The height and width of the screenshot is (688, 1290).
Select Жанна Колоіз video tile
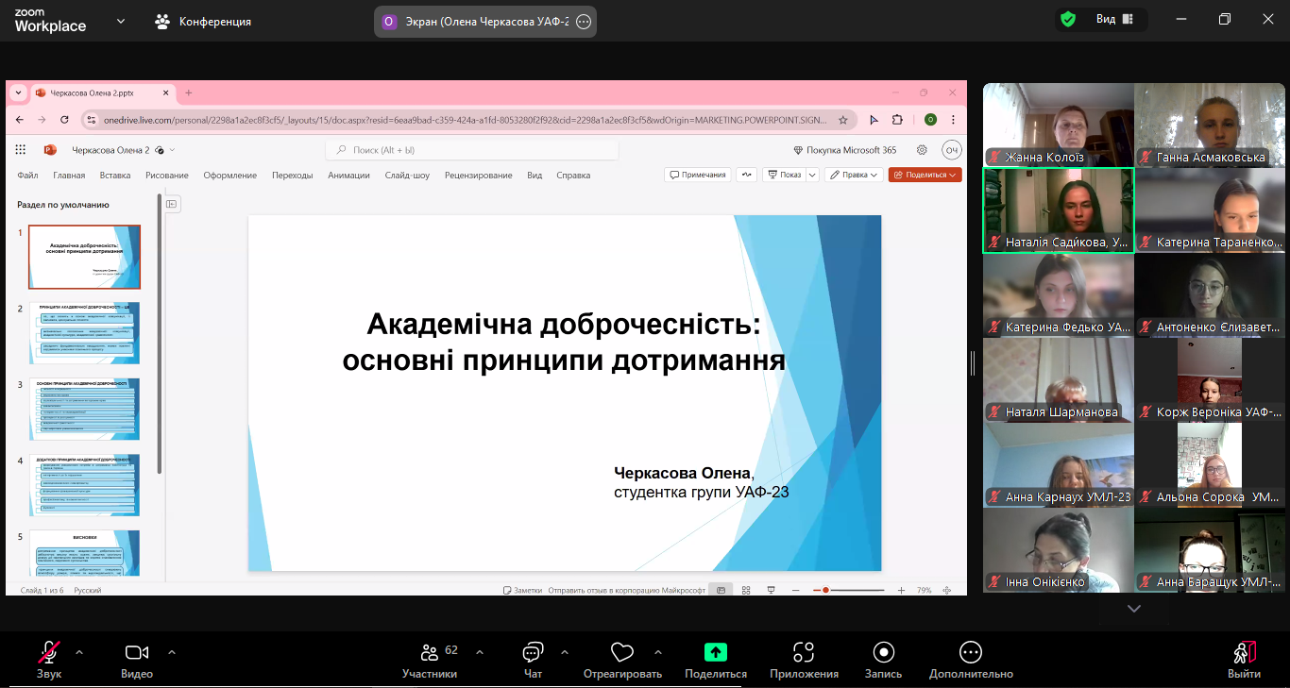(x=1059, y=125)
